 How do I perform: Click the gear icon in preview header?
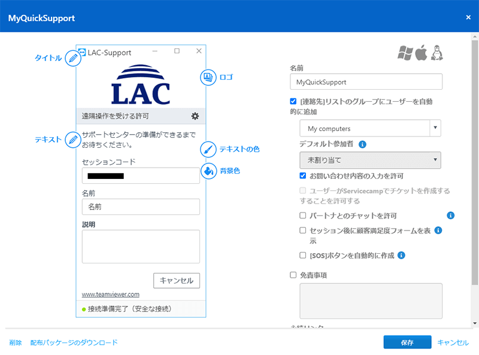(195, 116)
